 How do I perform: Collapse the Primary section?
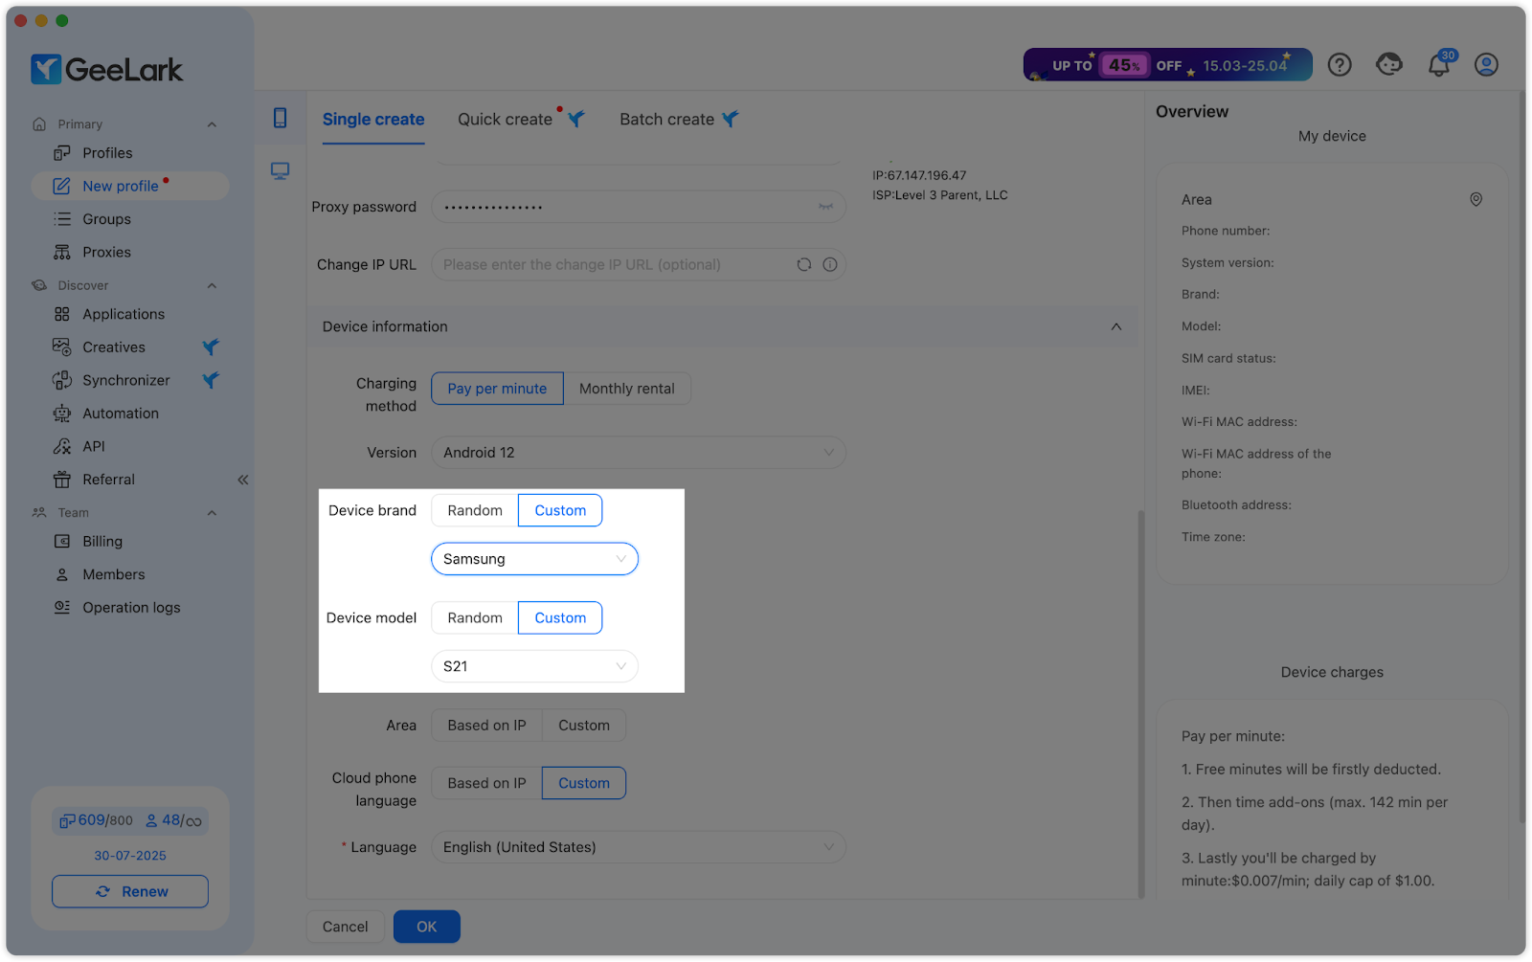point(212,124)
